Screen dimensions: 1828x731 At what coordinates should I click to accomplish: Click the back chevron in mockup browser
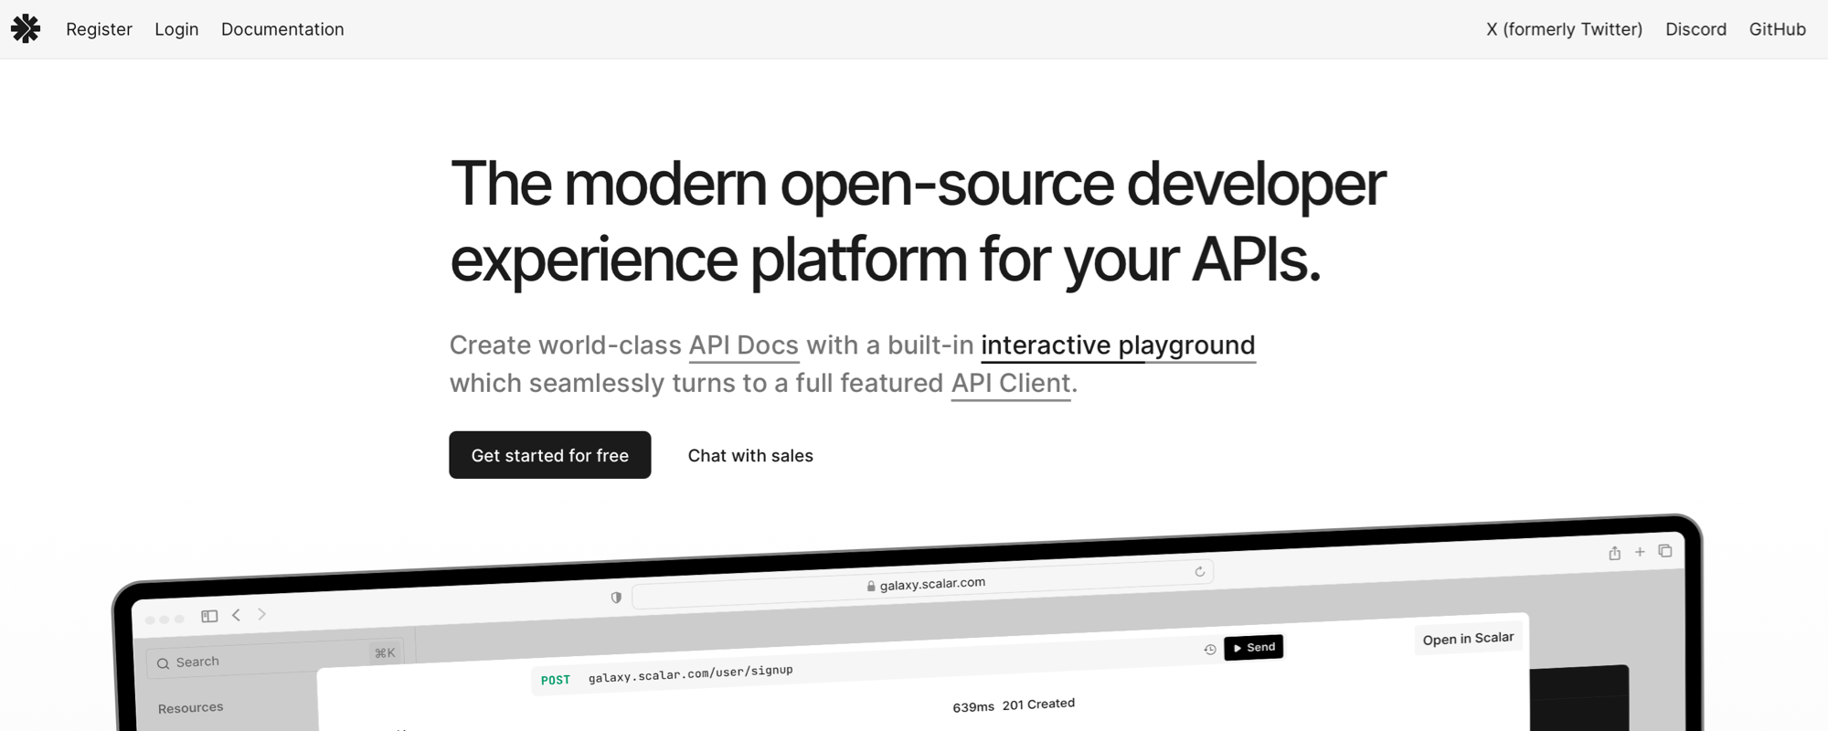[237, 615]
